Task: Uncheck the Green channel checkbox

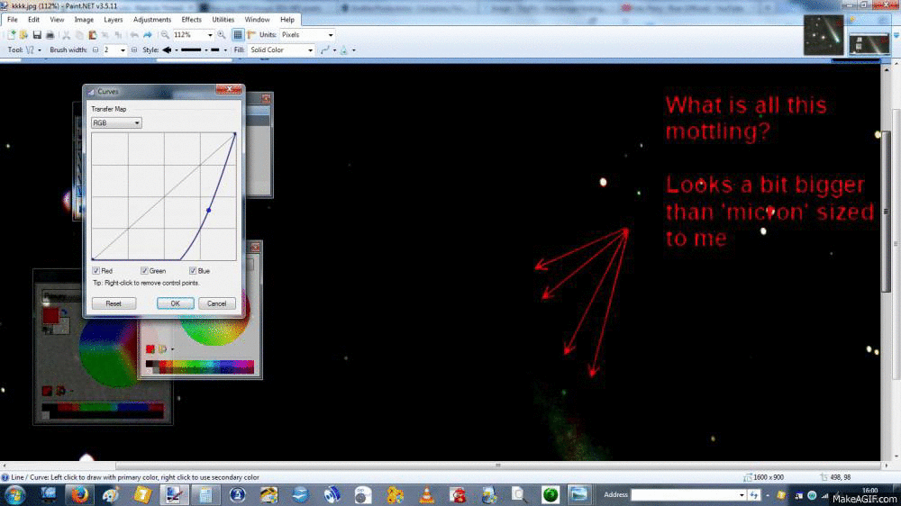Action: click(144, 270)
